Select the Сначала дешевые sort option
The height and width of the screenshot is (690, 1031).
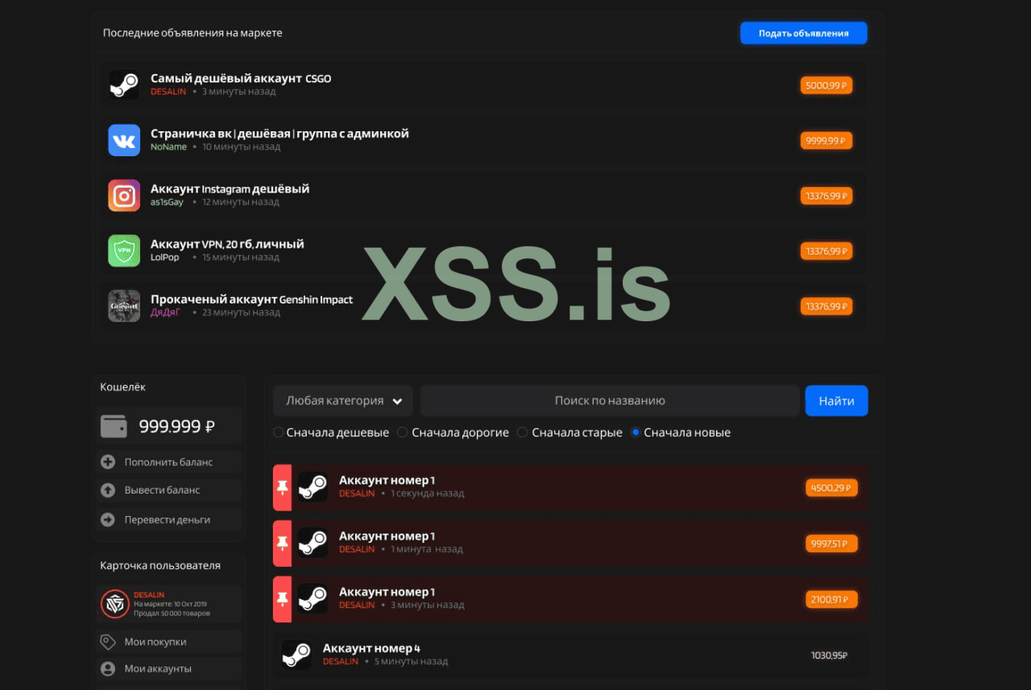coord(279,432)
